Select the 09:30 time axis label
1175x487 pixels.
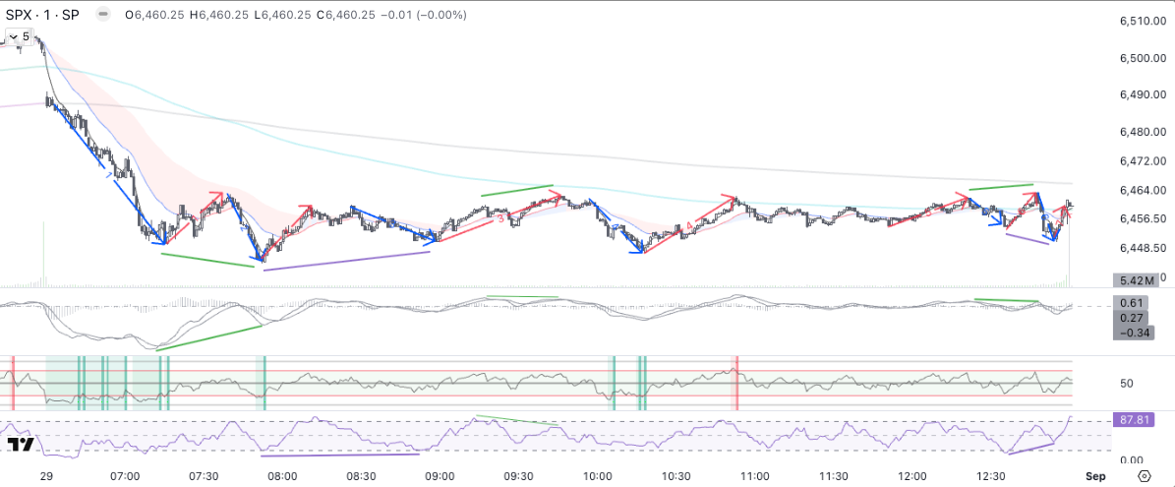coord(518,476)
